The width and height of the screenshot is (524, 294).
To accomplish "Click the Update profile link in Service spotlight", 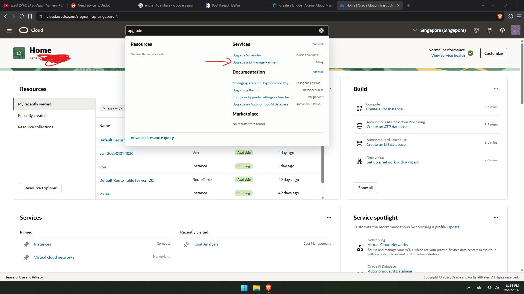I will tap(453, 227).
